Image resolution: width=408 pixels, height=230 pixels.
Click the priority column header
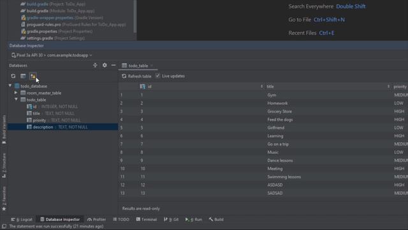click(400, 87)
